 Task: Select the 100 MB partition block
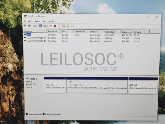(x=55, y=86)
